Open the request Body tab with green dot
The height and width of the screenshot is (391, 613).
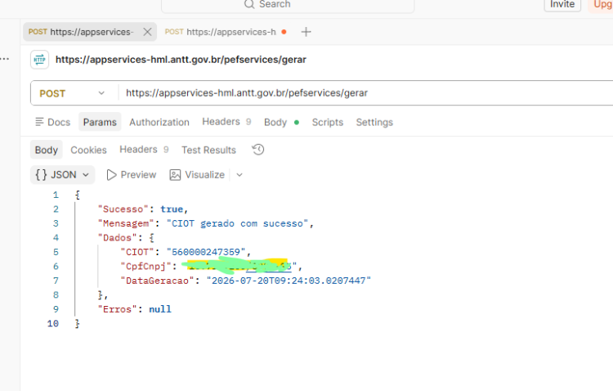[281, 122]
